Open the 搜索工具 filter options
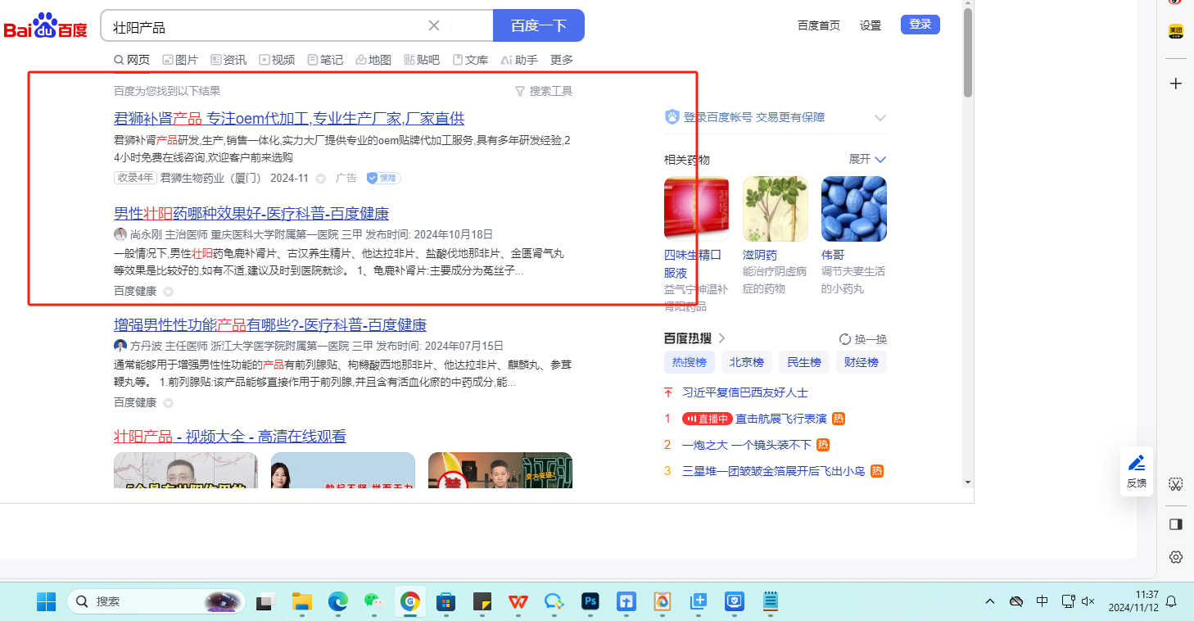1194x621 pixels. tap(544, 91)
